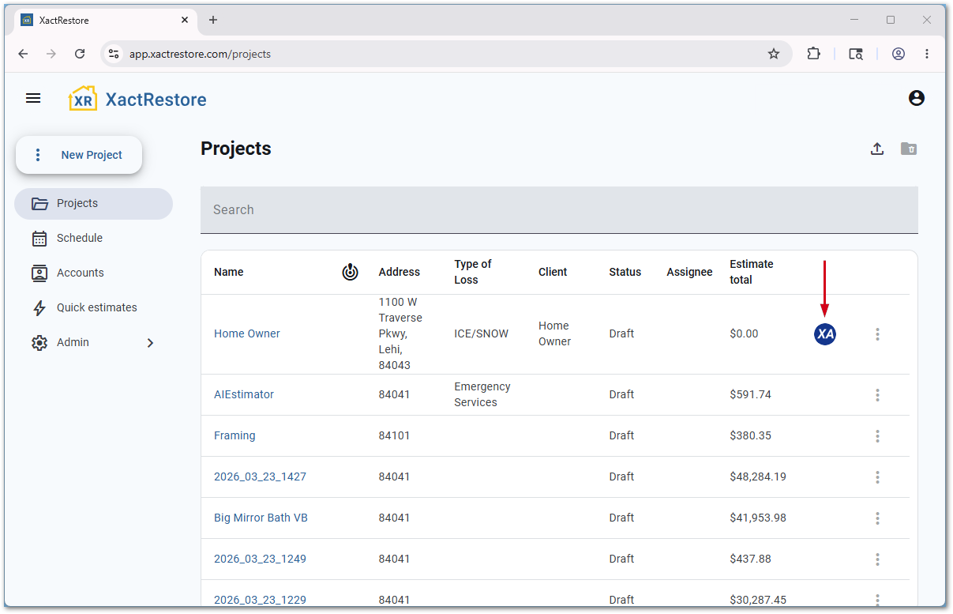953x614 pixels.
Task: Click the power-target column header icon
Action: tap(351, 272)
